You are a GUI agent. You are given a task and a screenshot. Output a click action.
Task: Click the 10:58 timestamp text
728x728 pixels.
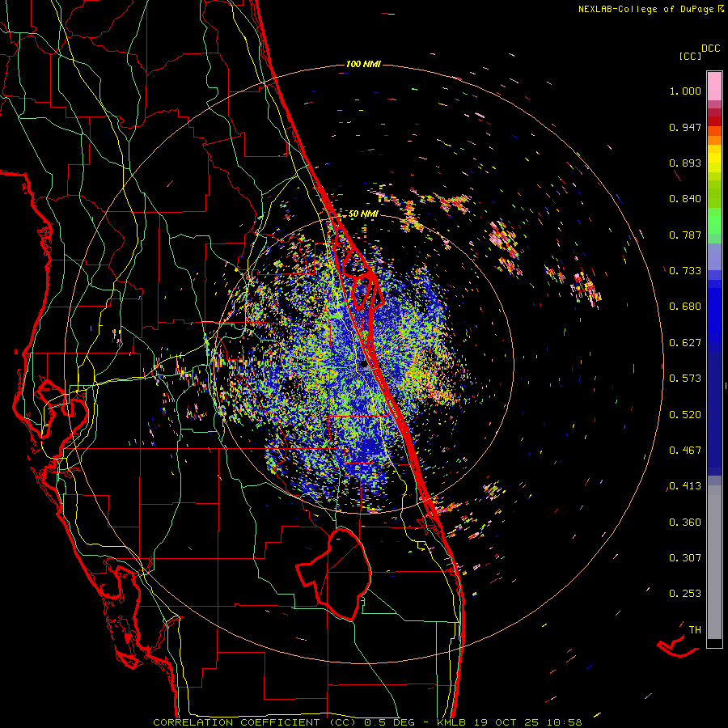[x=564, y=722]
